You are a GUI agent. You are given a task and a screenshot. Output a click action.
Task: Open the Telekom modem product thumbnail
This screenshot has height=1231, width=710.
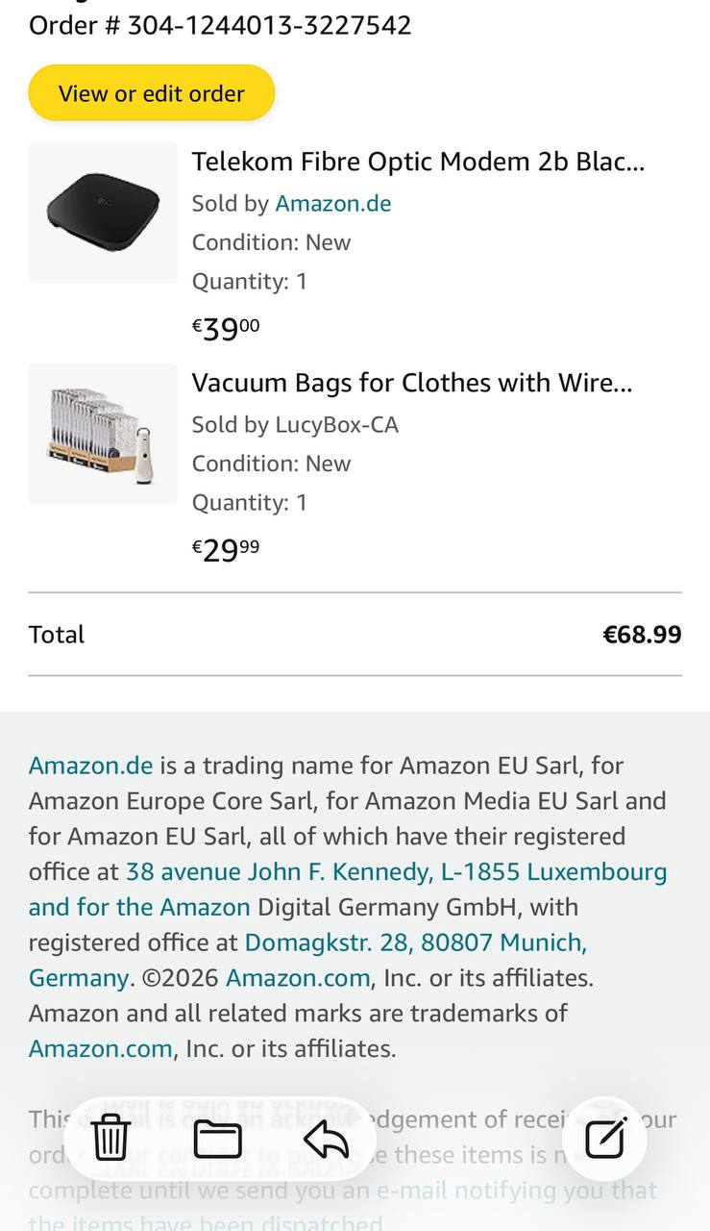pos(103,213)
